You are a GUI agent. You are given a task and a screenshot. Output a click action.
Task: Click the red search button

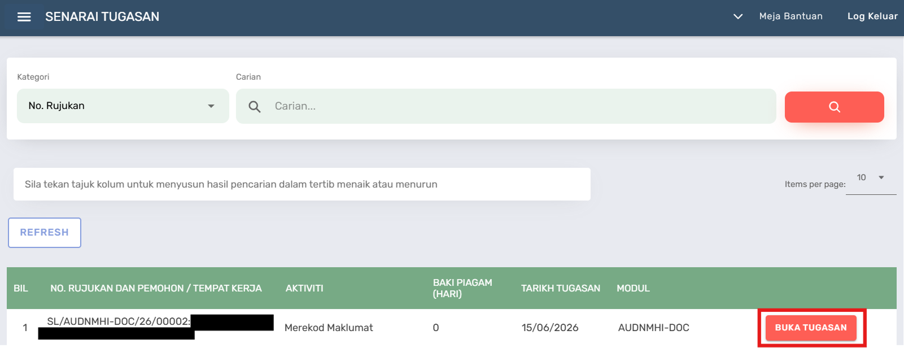click(x=834, y=107)
